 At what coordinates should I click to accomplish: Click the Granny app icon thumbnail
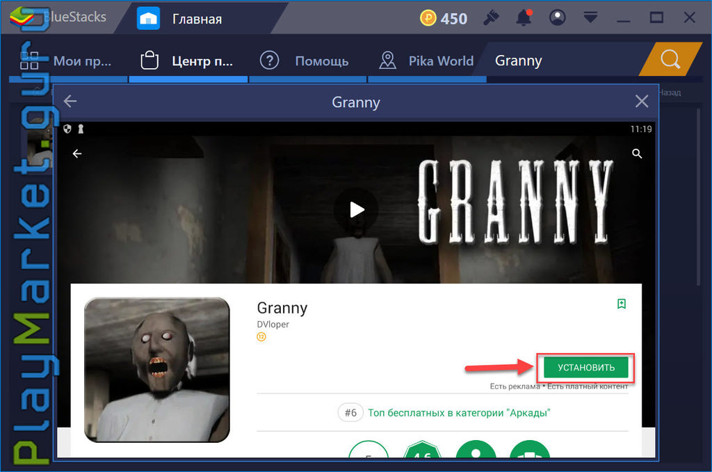(x=157, y=369)
